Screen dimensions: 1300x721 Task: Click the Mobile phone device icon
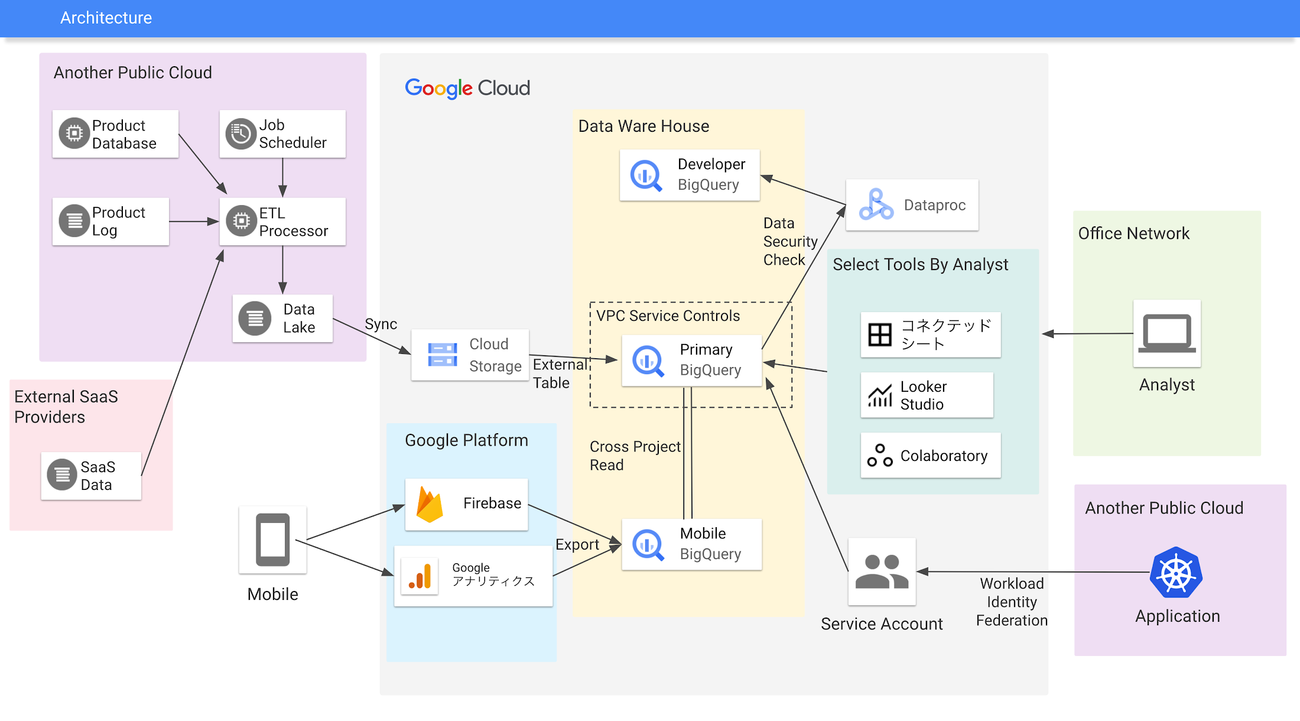272,540
